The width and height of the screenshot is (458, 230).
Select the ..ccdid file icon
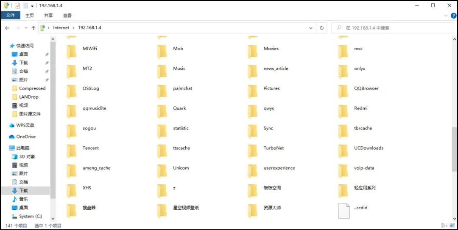click(344, 210)
